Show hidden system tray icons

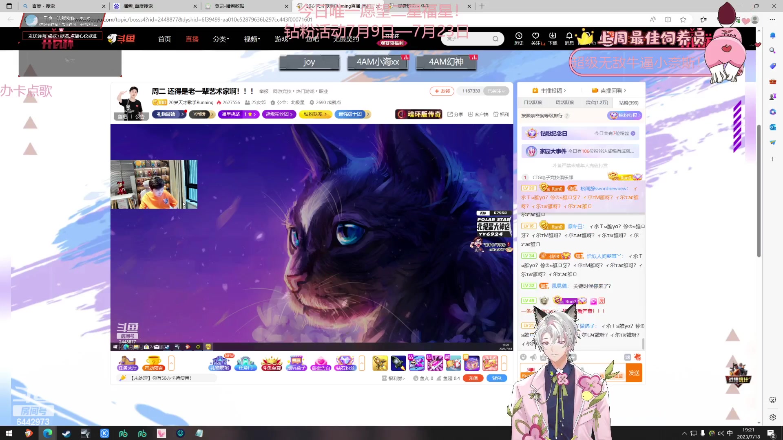click(x=684, y=433)
